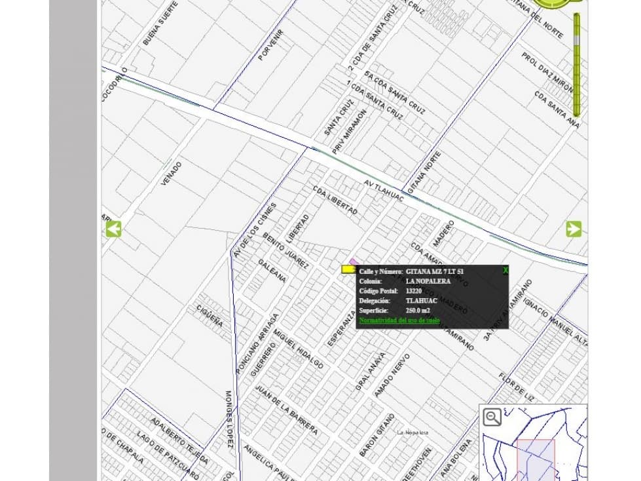Viewport: 641px width, 481px height.
Task: Click the gray handle on zoom slider
Action: point(576,40)
